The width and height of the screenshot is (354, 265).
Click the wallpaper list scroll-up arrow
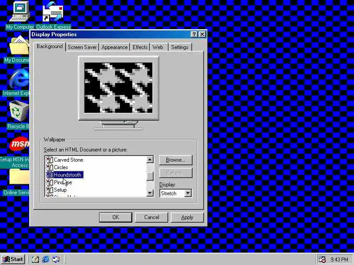click(x=150, y=159)
